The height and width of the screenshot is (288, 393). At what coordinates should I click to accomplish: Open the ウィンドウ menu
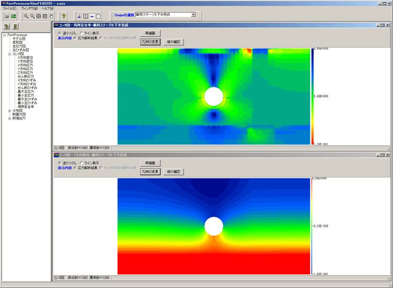pyautogui.click(x=29, y=8)
